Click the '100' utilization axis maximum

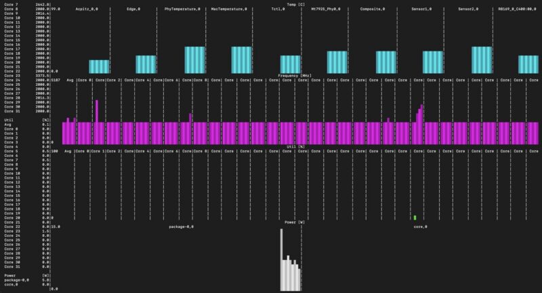point(55,151)
